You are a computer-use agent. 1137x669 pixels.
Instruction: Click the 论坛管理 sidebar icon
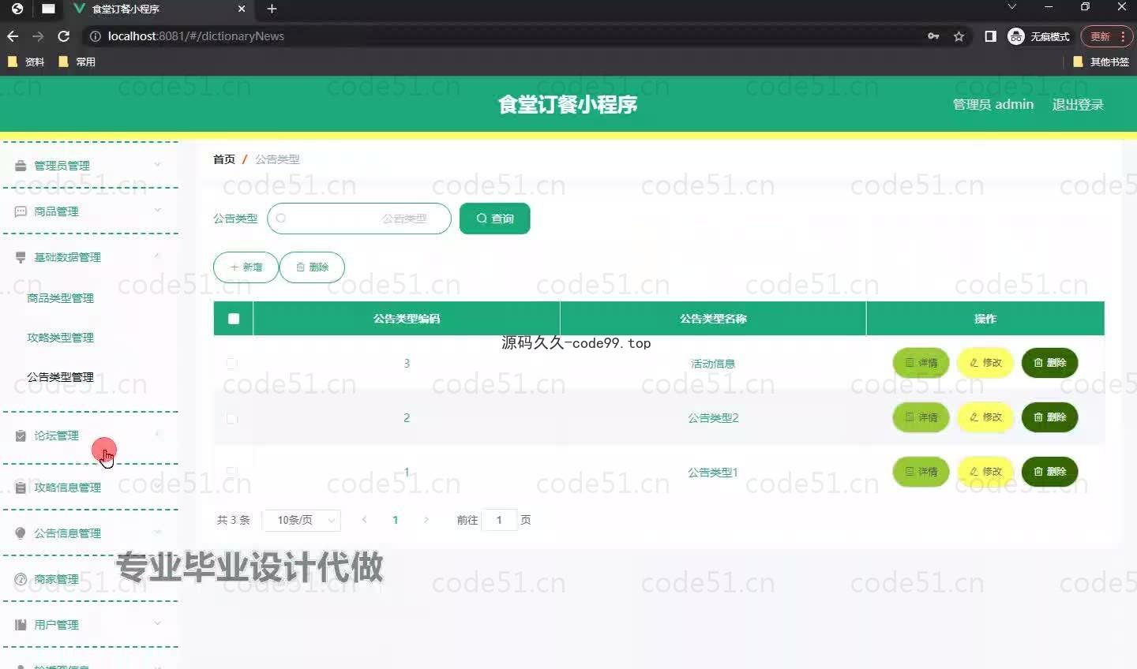(x=21, y=435)
